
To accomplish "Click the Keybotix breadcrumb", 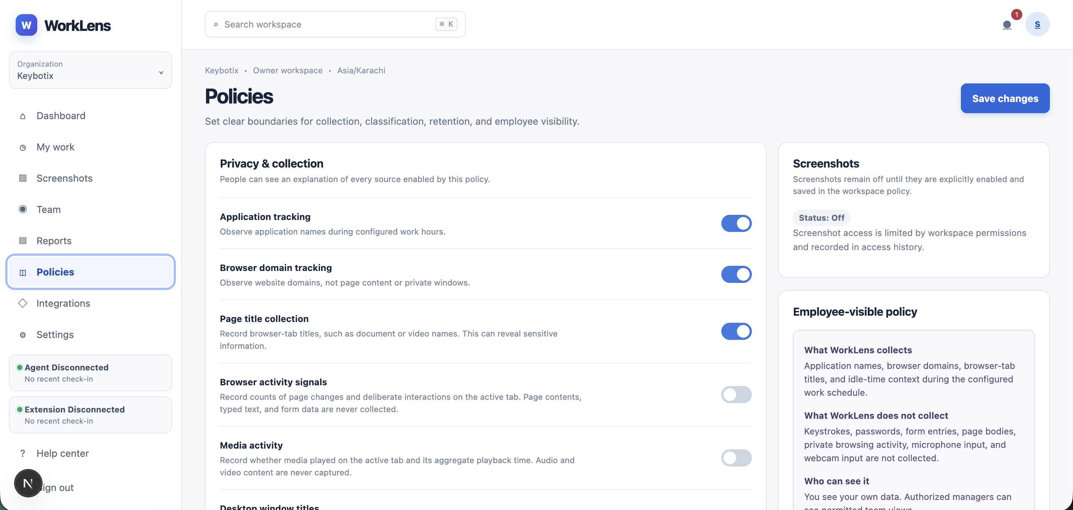I will pos(222,70).
